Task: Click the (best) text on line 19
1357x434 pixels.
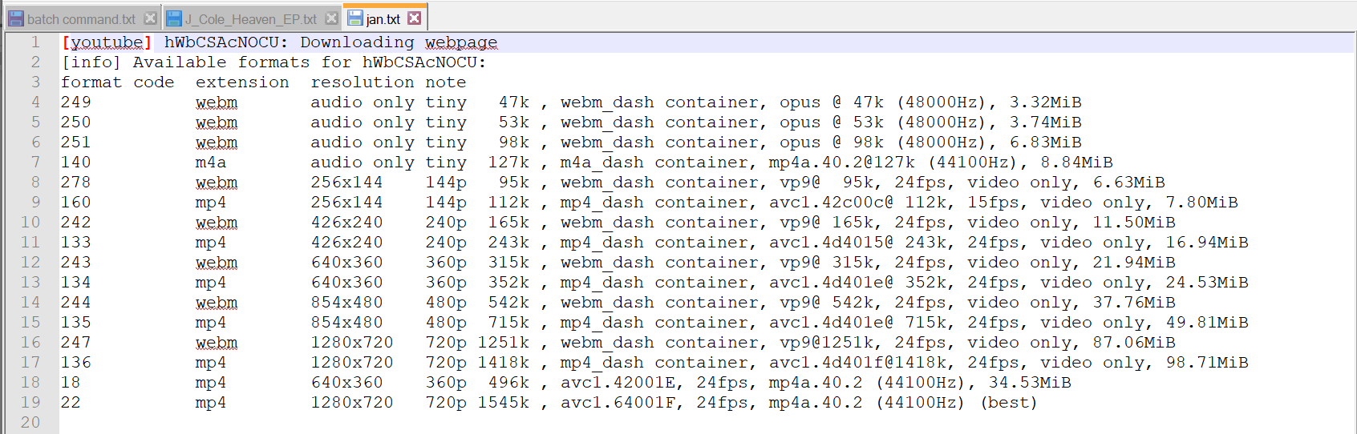Action: click(1009, 403)
